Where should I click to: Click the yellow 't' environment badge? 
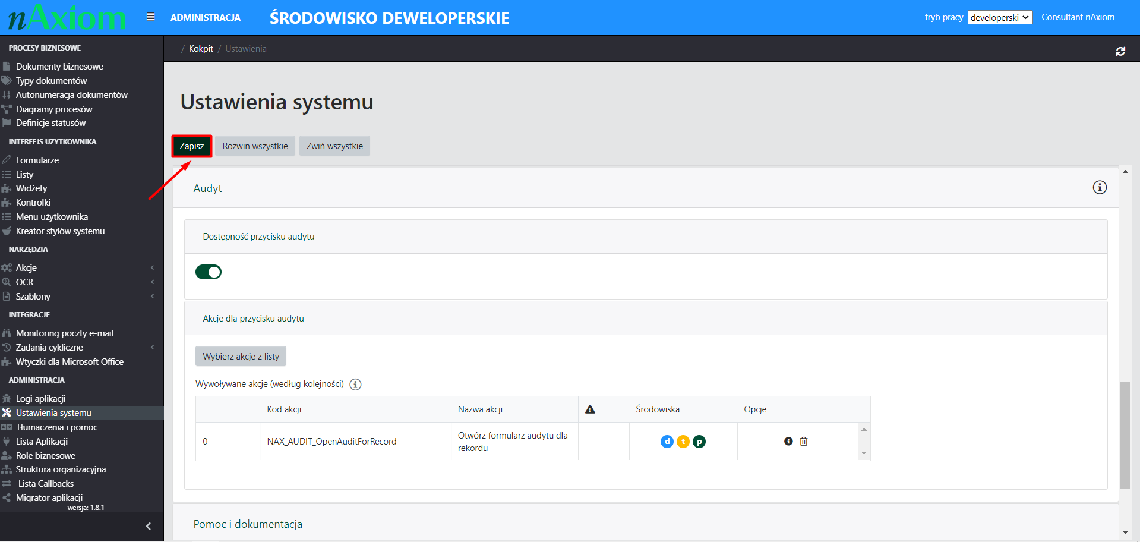[683, 442]
